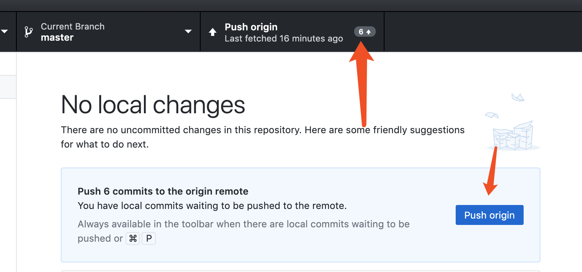Click the Always available in the toolbar hint

(x=243, y=224)
